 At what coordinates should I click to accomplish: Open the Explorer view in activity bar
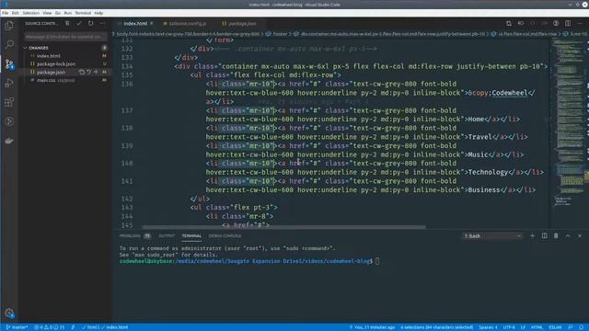[9, 26]
